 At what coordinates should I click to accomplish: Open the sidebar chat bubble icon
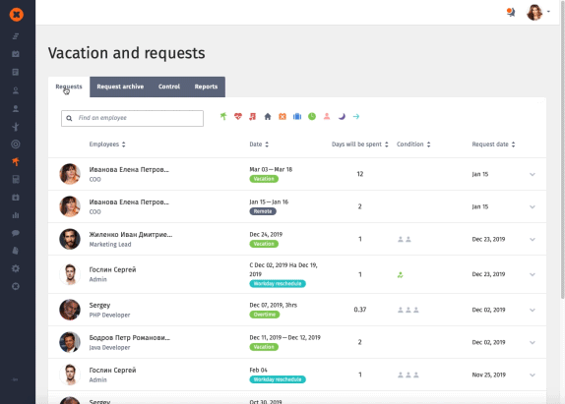[16, 233]
